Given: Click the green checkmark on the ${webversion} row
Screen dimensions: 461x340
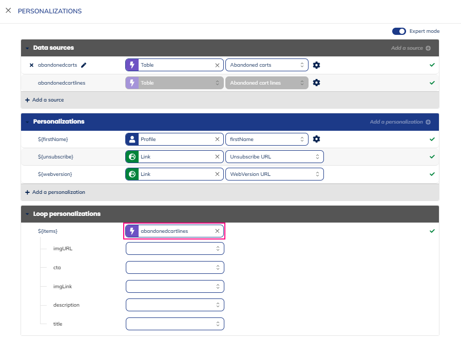Looking at the screenshot, I should click(432, 174).
